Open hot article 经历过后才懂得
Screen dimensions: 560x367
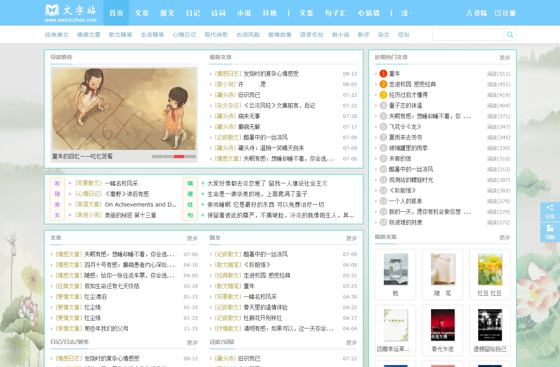click(408, 95)
